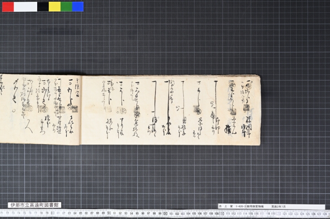Click the 90 mark on the ruler

point(109,213)
